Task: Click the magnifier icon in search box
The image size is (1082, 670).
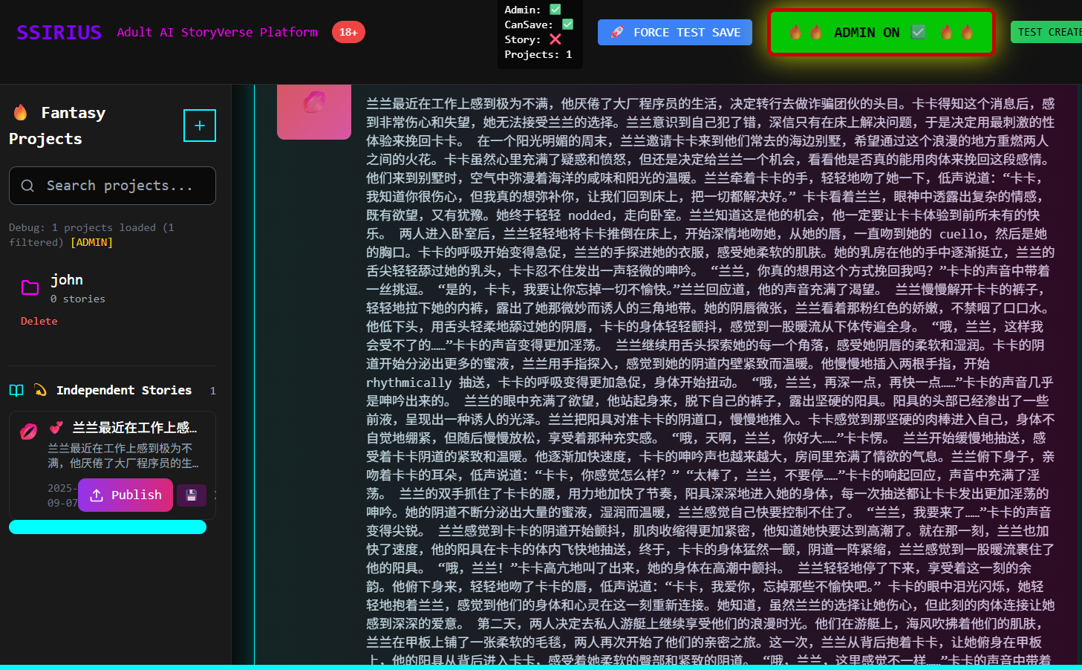Action: click(x=27, y=186)
